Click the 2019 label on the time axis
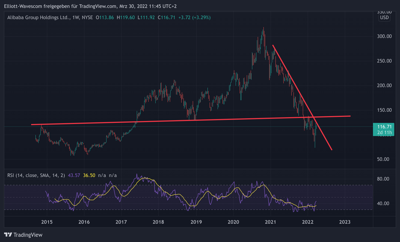Viewport: 400px width, 242px height. coord(196,222)
